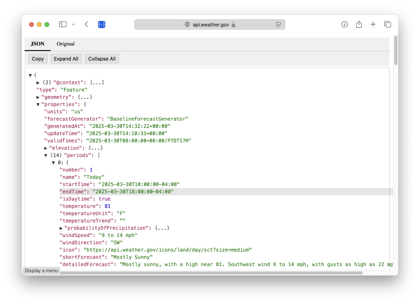Click the green zoom window button

(x=47, y=25)
